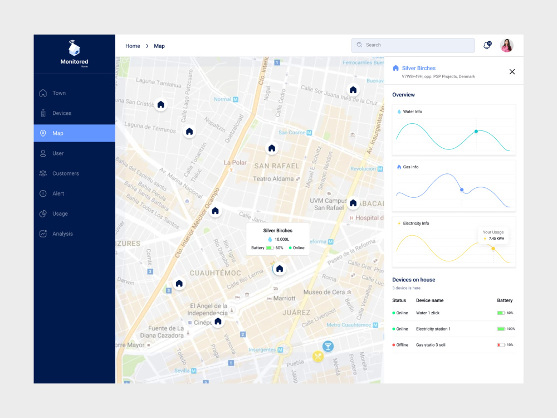Viewport: 557px width, 418px height.
Task: Click the house icon beside Silver Birches title
Action: coord(395,68)
